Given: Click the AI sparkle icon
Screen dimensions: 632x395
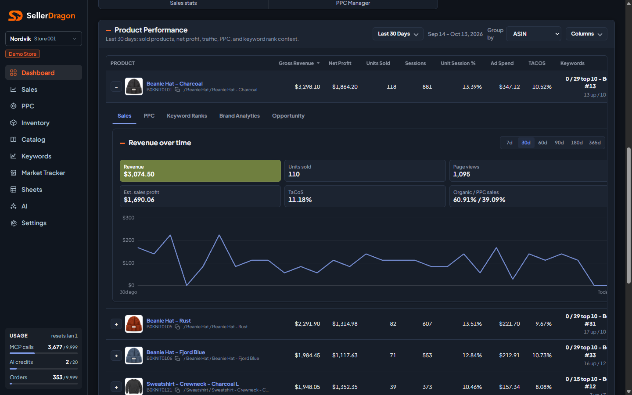Looking at the screenshot, I should 13,206.
